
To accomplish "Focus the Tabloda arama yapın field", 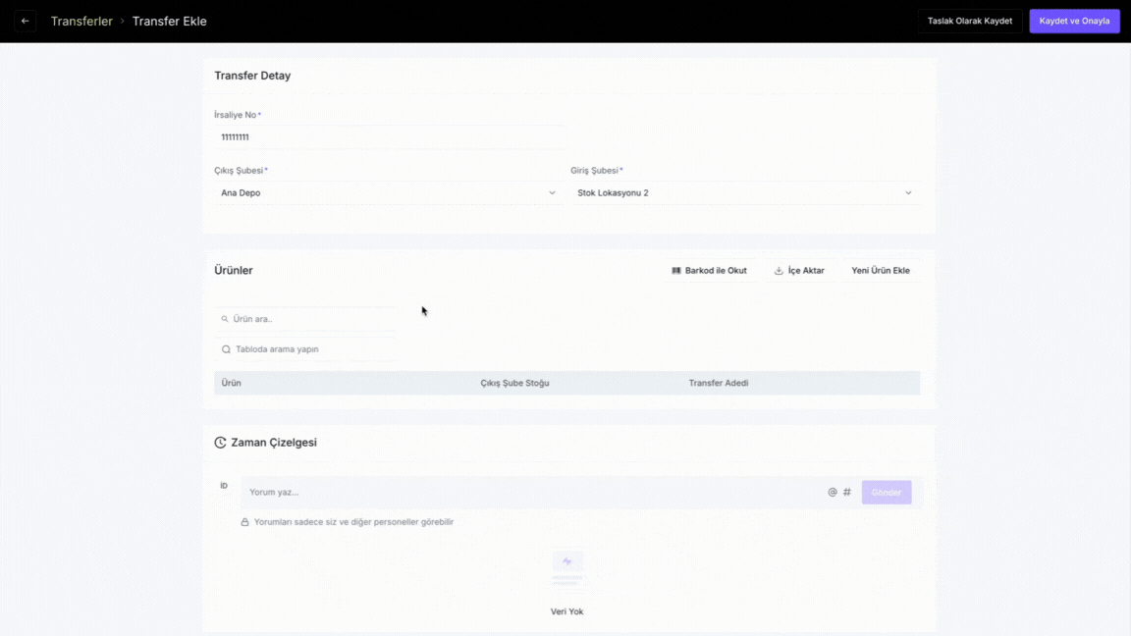I will click(305, 349).
